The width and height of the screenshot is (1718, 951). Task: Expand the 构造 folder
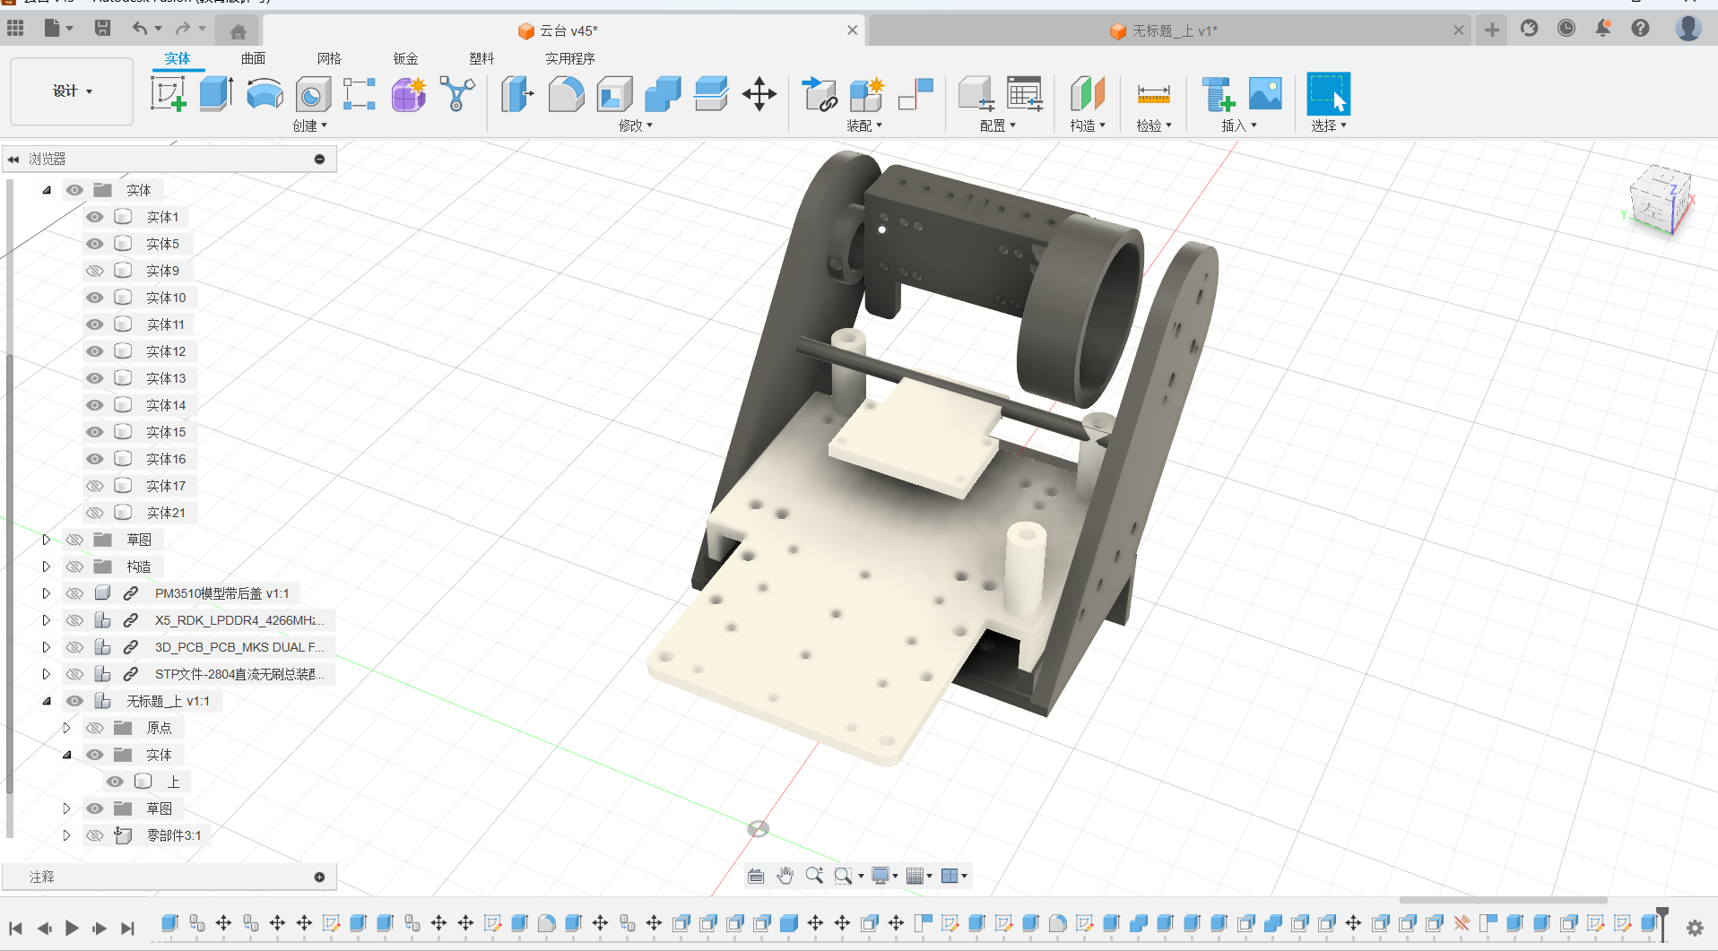point(47,566)
